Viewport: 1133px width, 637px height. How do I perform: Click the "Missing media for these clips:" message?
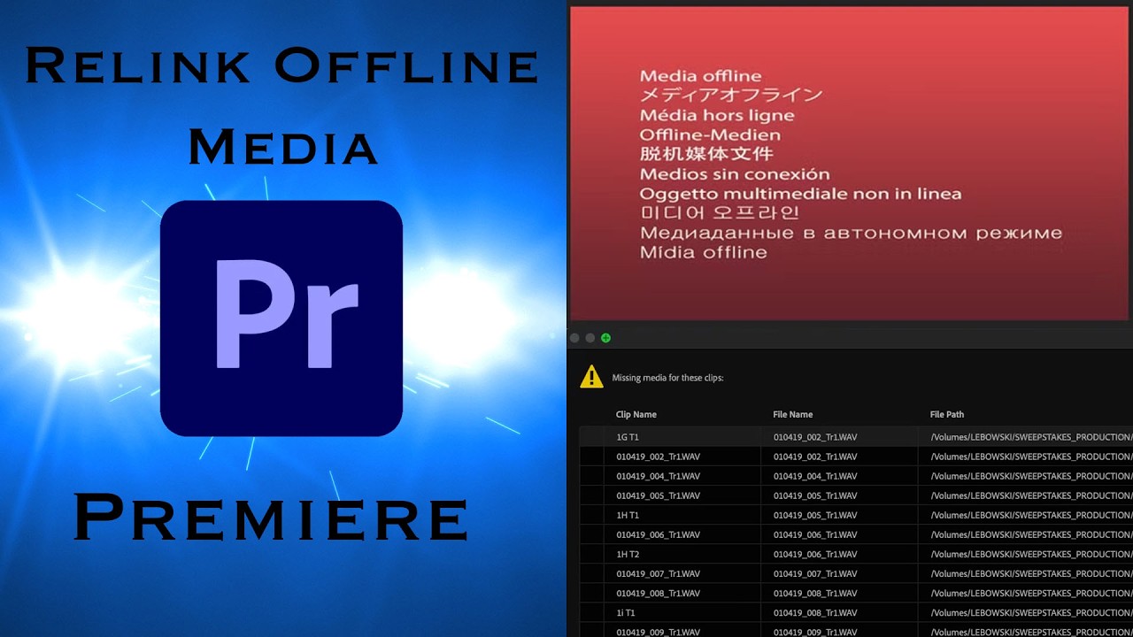click(x=667, y=378)
